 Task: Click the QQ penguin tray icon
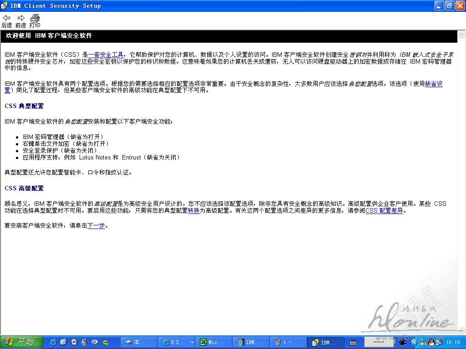pyautogui.click(x=432, y=342)
